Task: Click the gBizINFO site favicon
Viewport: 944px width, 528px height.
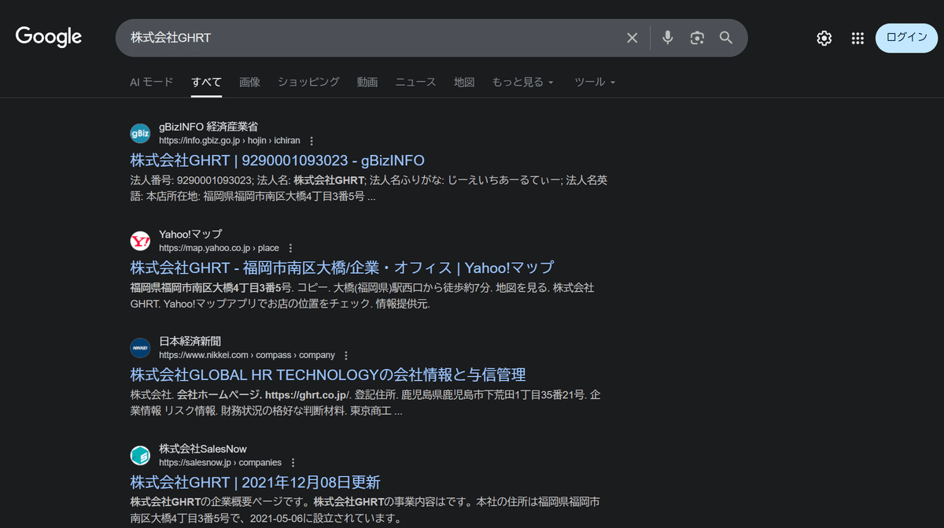Action: point(140,133)
